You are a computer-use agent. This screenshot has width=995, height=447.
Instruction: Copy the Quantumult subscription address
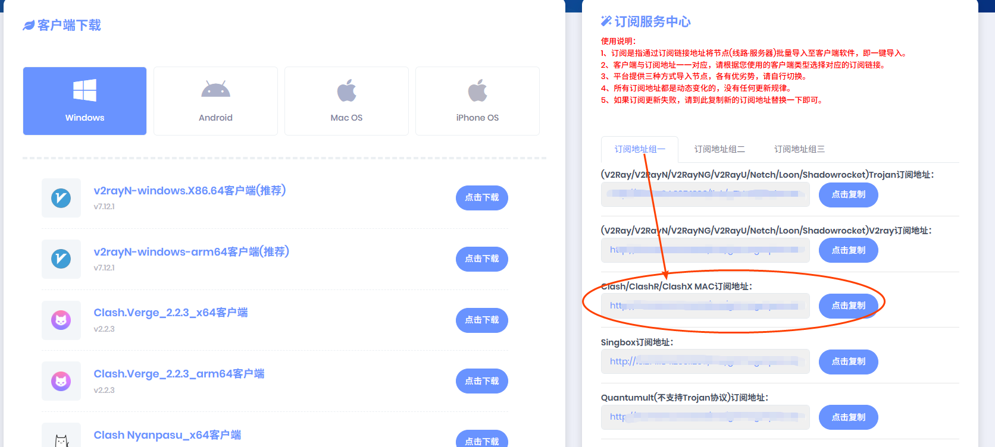(x=849, y=417)
